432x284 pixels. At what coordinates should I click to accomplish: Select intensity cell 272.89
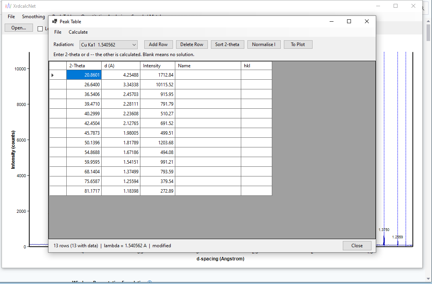click(157, 191)
